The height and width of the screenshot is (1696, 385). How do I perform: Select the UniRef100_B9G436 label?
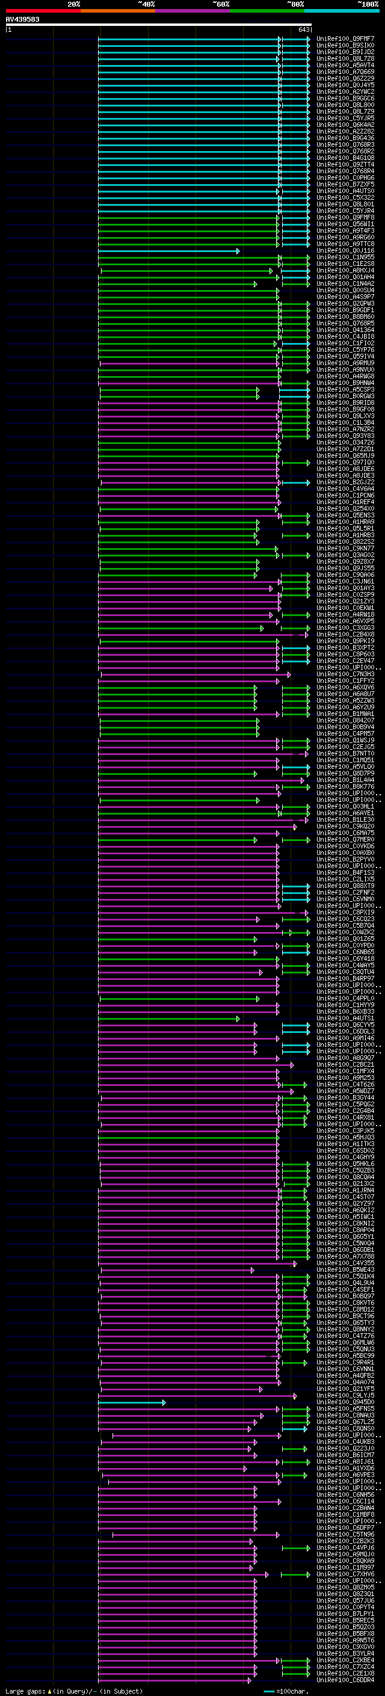click(345, 138)
